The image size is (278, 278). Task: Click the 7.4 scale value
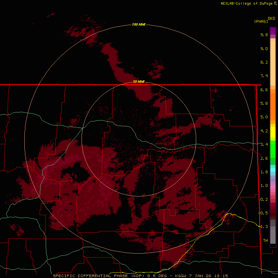click(264, 76)
